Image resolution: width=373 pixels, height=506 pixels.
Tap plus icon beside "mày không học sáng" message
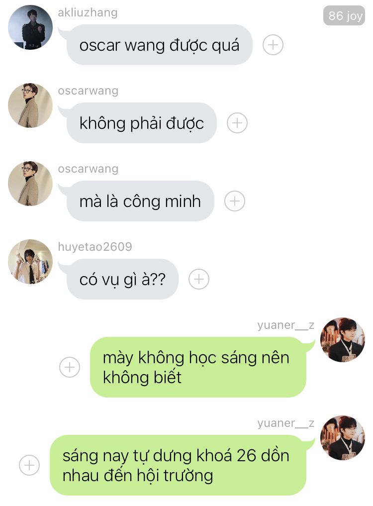click(70, 367)
